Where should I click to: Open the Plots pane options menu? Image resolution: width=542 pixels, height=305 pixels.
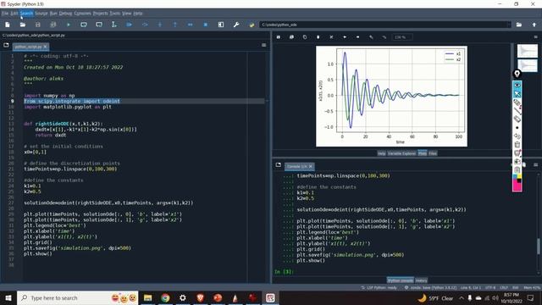pyautogui.click(x=536, y=37)
